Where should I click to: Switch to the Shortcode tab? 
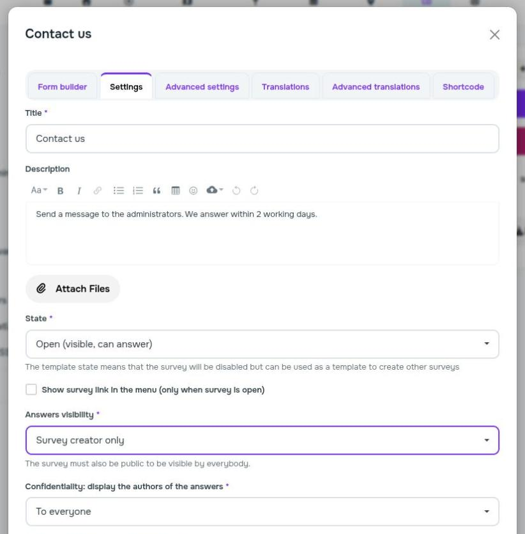pos(463,87)
